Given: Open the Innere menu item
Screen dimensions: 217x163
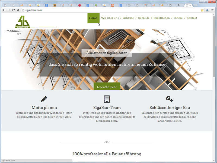Looking at the screenshot, I should click(178, 18).
